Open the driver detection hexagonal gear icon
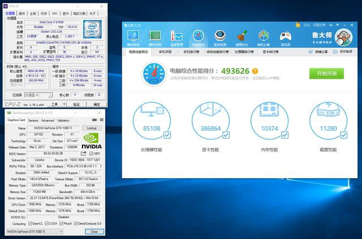 click(x=220, y=36)
